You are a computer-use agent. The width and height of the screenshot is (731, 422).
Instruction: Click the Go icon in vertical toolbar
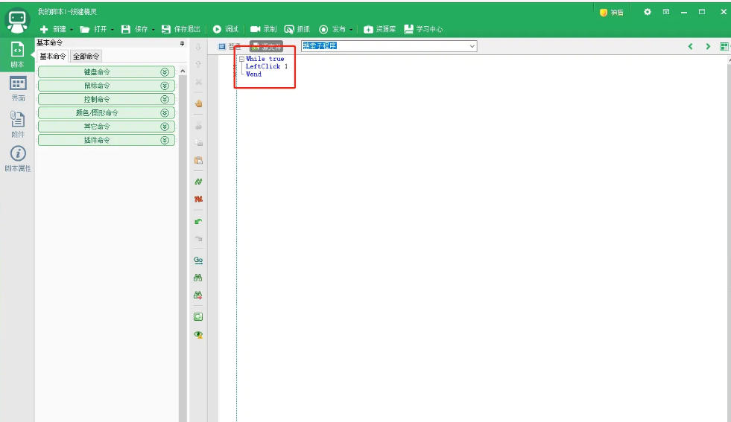click(198, 260)
